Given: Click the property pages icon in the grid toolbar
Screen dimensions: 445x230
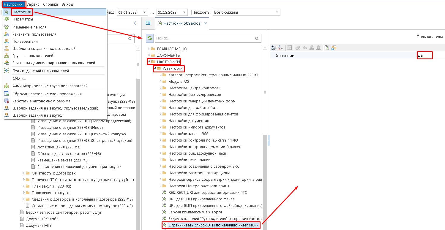Looking at the screenshot, I should [x=290, y=47].
